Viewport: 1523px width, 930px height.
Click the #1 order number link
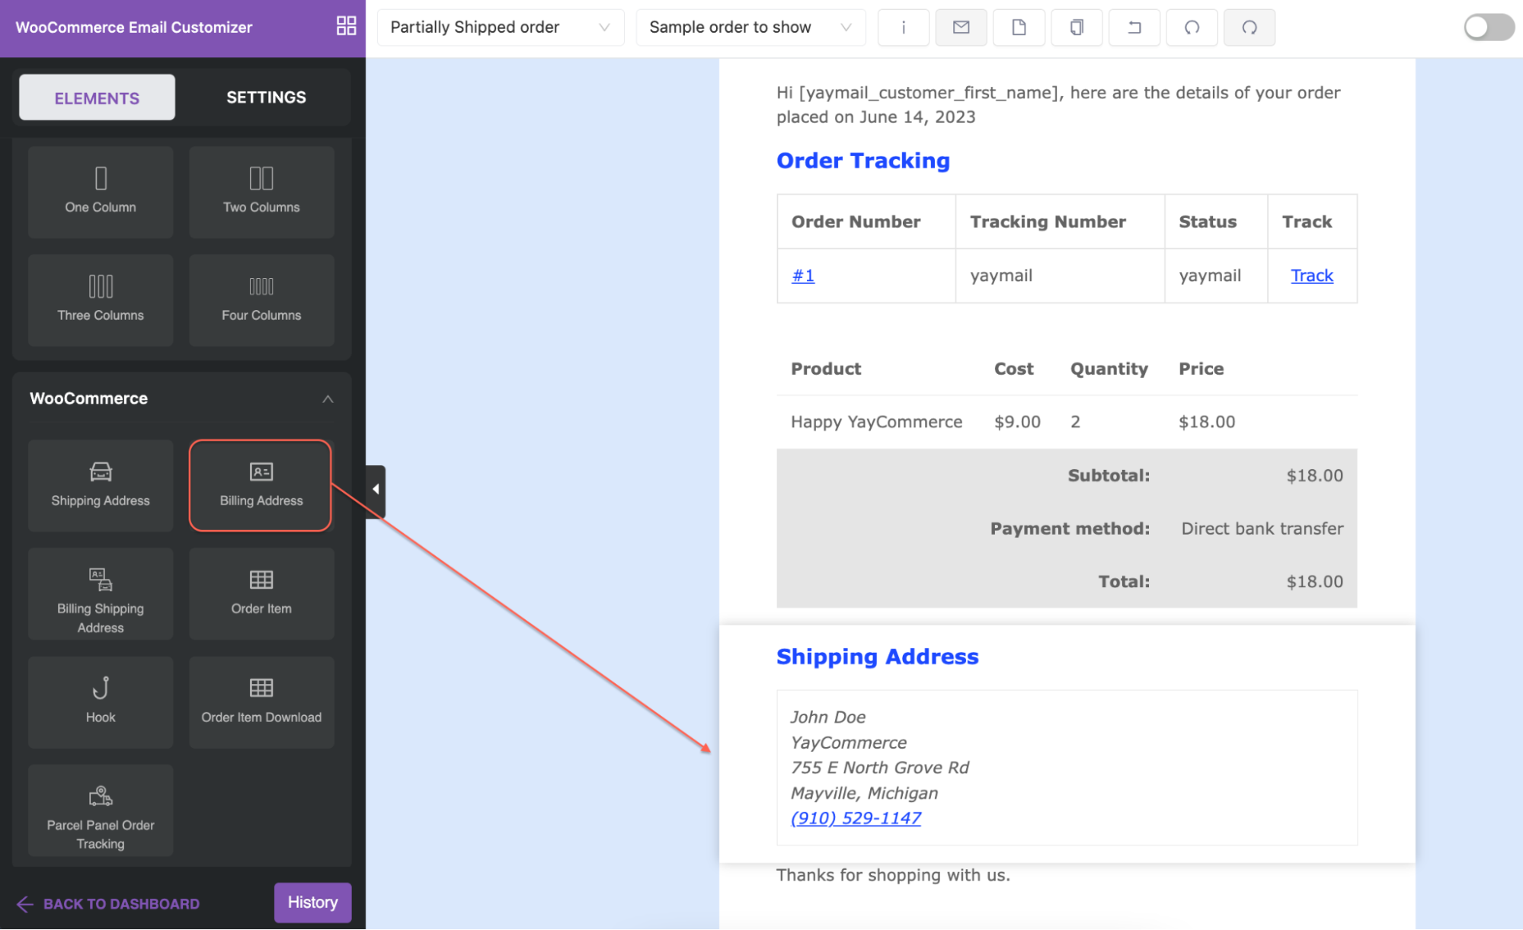click(803, 276)
